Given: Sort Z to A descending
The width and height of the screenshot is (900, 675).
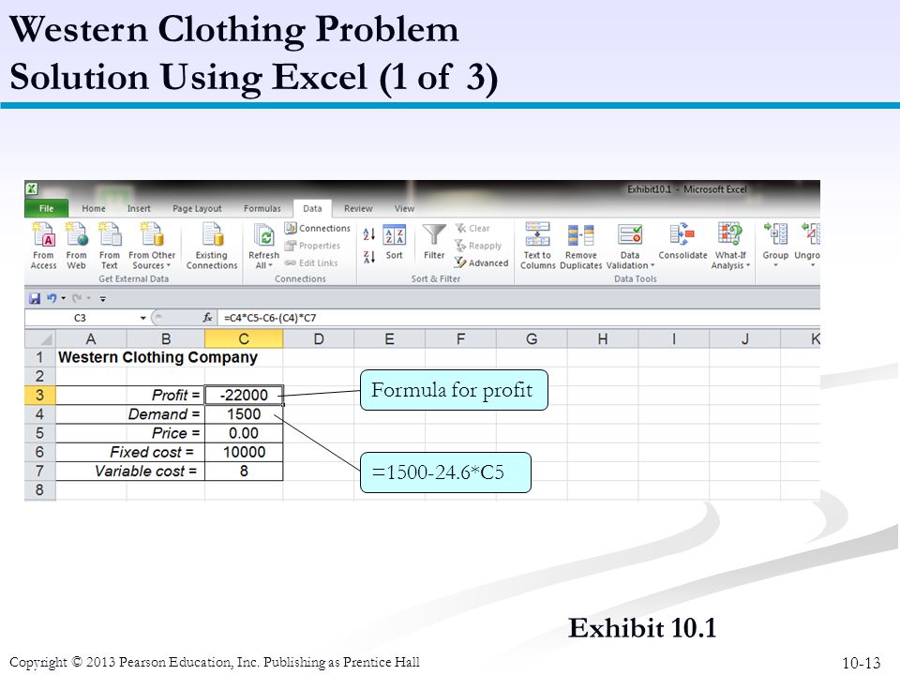Looking at the screenshot, I should coord(368,257).
